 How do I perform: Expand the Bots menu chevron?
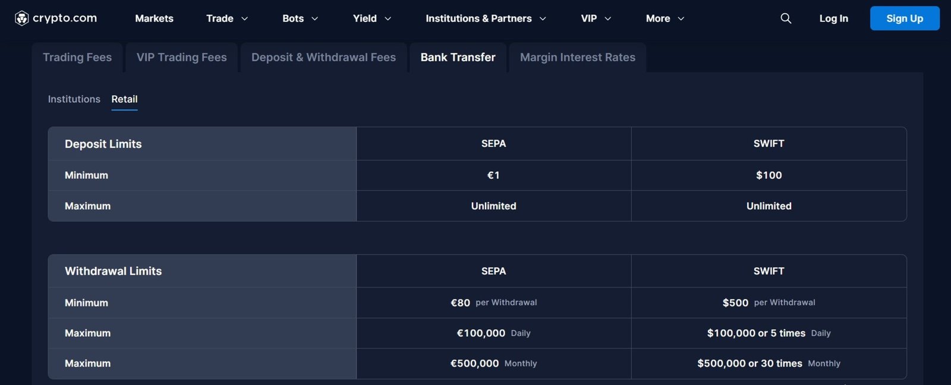click(315, 19)
